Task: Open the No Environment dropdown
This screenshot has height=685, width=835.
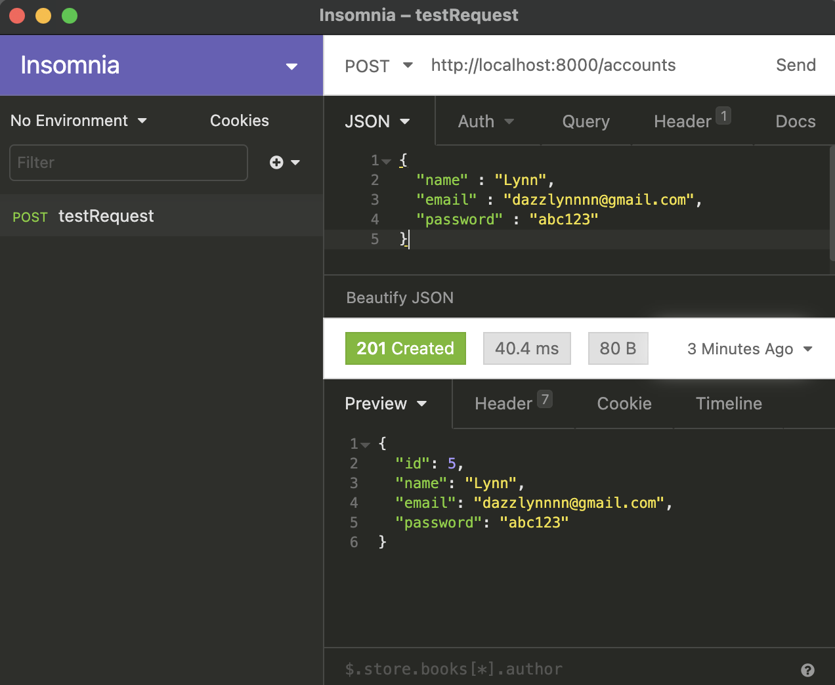Action: tap(79, 121)
